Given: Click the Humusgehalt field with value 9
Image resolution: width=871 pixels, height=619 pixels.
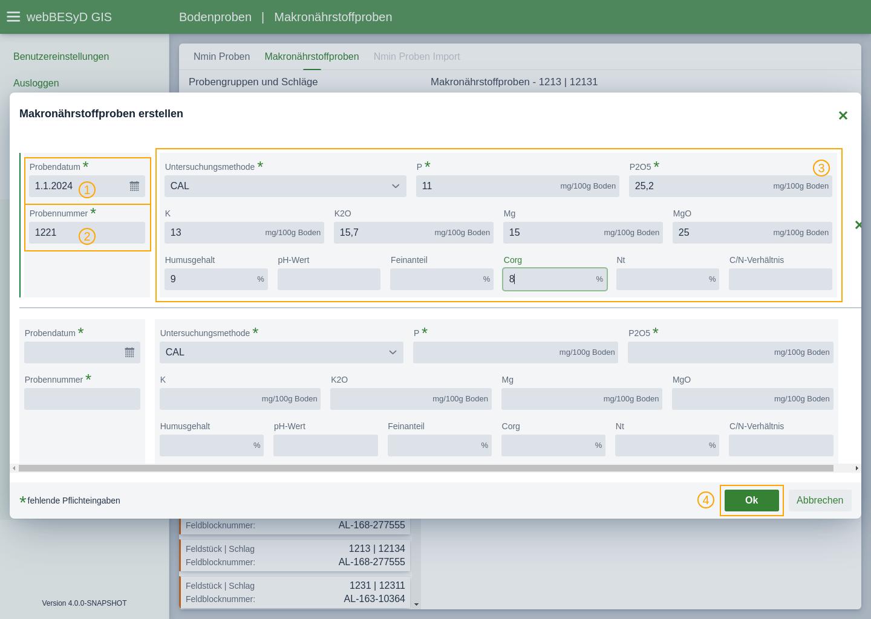Looking at the screenshot, I should (x=216, y=279).
